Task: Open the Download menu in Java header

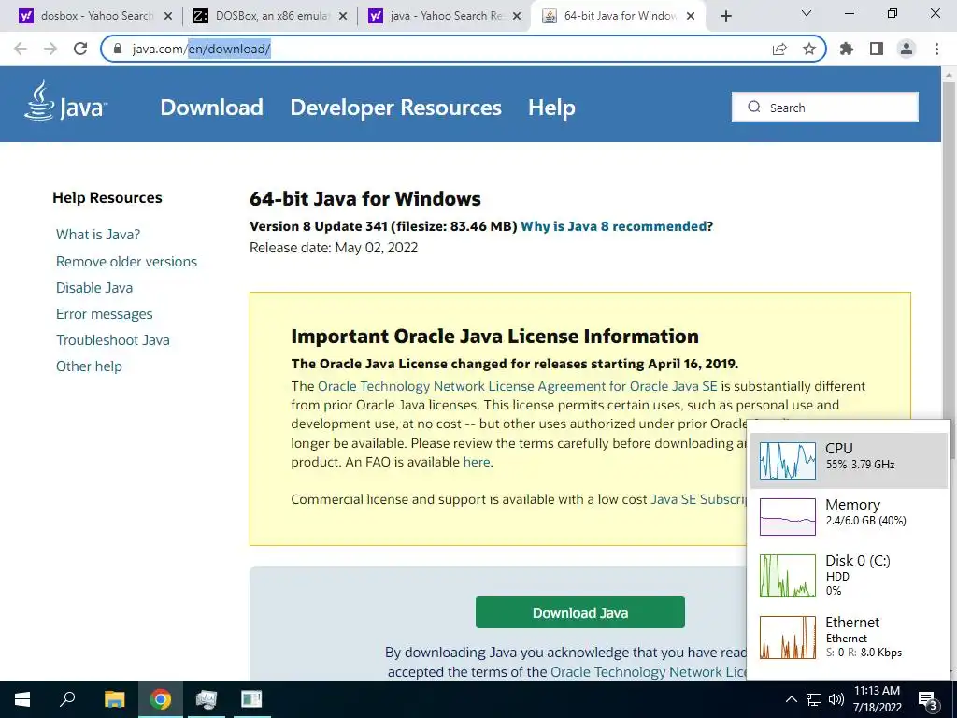Action: [x=211, y=108]
